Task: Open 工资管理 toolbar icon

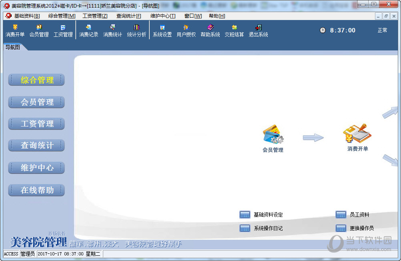Action: [63, 31]
